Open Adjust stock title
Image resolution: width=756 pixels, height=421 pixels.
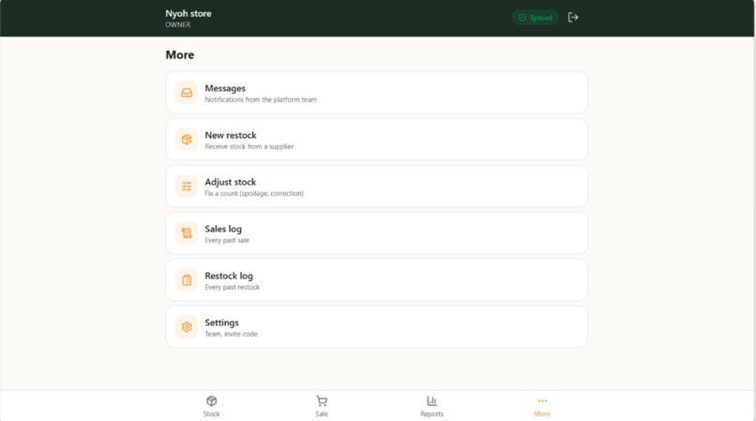(x=231, y=182)
